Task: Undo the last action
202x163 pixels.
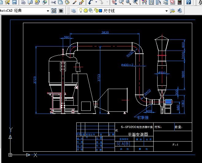Action: (x=90, y=2)
